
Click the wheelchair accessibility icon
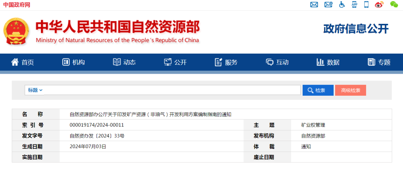[342, 5]
